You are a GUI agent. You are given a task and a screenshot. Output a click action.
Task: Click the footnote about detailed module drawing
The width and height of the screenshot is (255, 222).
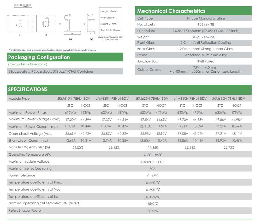coord(52,50)
